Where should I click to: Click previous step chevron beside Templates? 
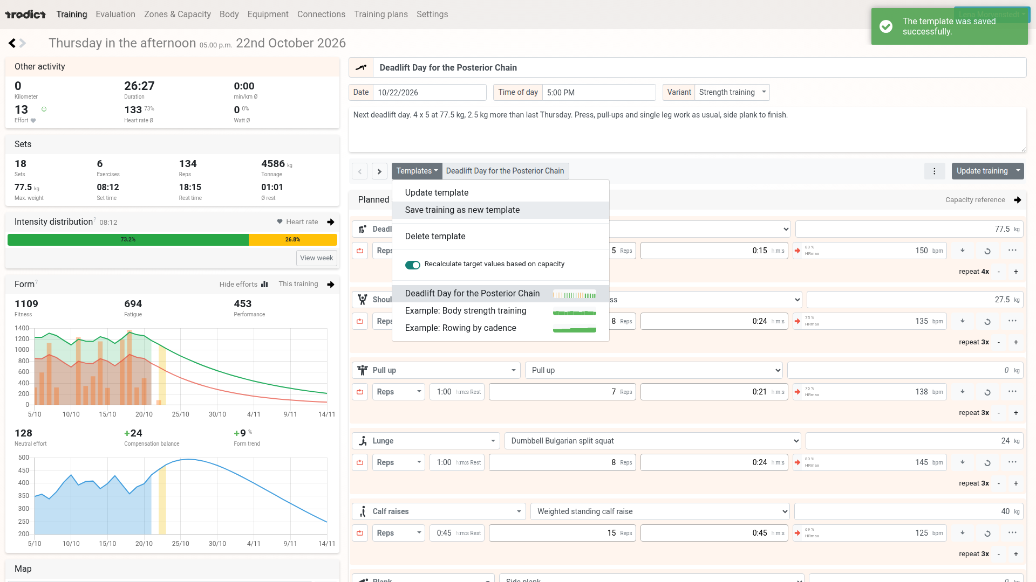click(x=360, y=171)
